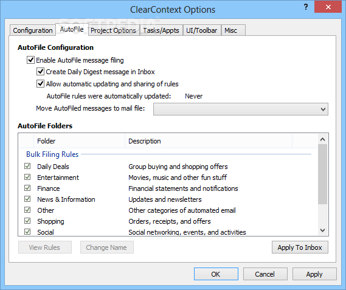Image resolution: width=346 pixels, height=290 pixels.
Task: Close the ClearContext Options dialog
Action: tap(328, 7)
